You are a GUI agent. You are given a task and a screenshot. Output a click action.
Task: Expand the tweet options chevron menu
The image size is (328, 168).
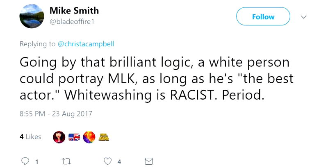(304, 17)
